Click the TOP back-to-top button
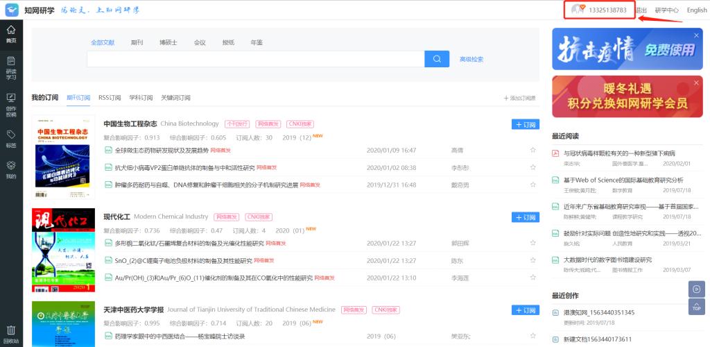The image size is (710, 347). click(696, 307)
